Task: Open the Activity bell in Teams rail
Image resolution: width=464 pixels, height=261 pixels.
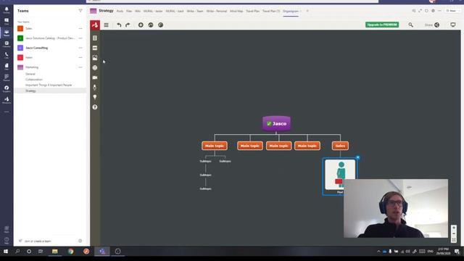Action: pyautogui.click(x=7, y=10)
